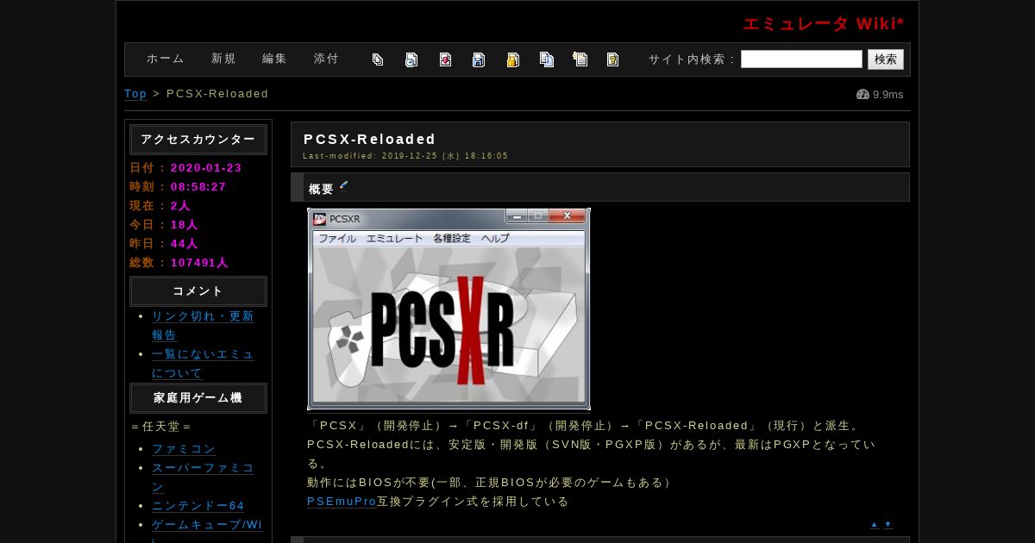Click the PCSXR screenshot image
The image size is (1035, 543).
[x=448, y=309]
